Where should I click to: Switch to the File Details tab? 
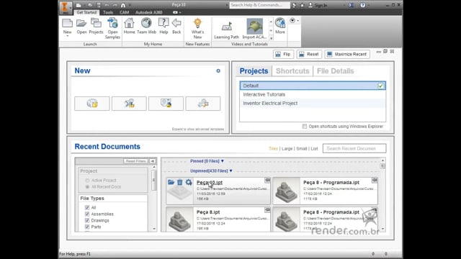click(x=336, y=71)
